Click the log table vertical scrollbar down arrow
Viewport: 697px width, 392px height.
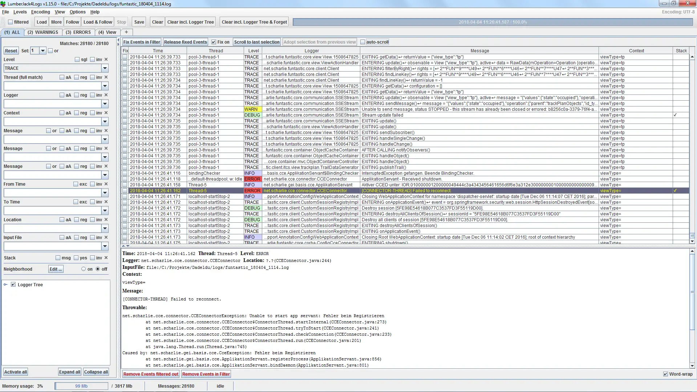[692, 241]
